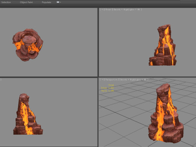Open Perspective viewport [+] general menu
This screenshot has height=147, width=196.
tap(102, 80)
